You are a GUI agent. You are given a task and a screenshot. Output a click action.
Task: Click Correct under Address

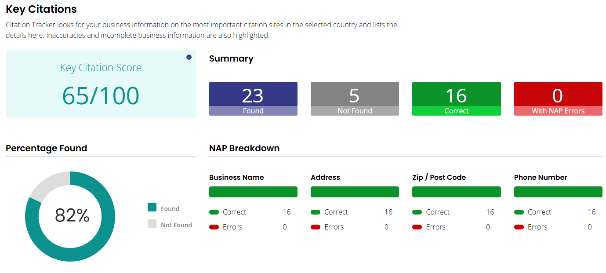[336, 212]
